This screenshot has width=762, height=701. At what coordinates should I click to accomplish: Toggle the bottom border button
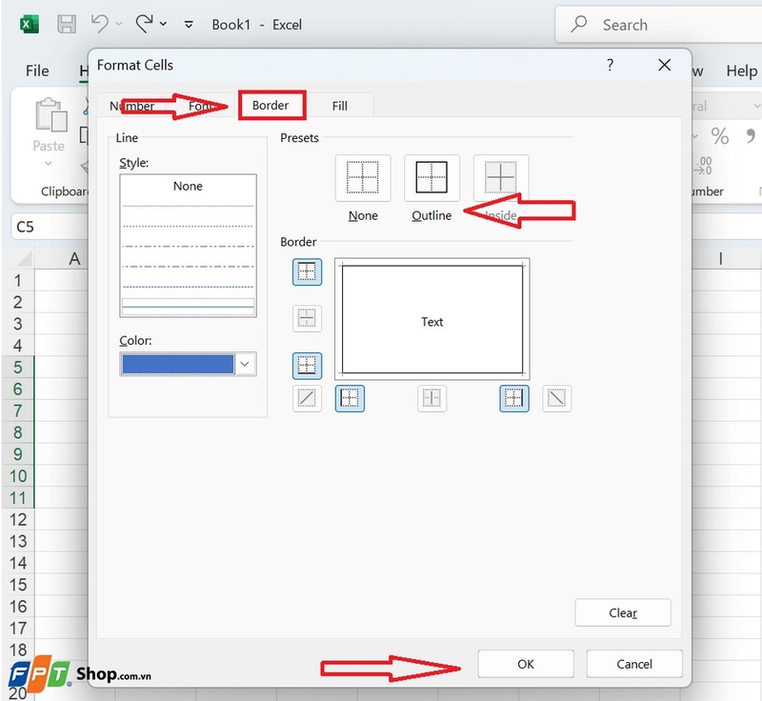(x=307, y=366)
